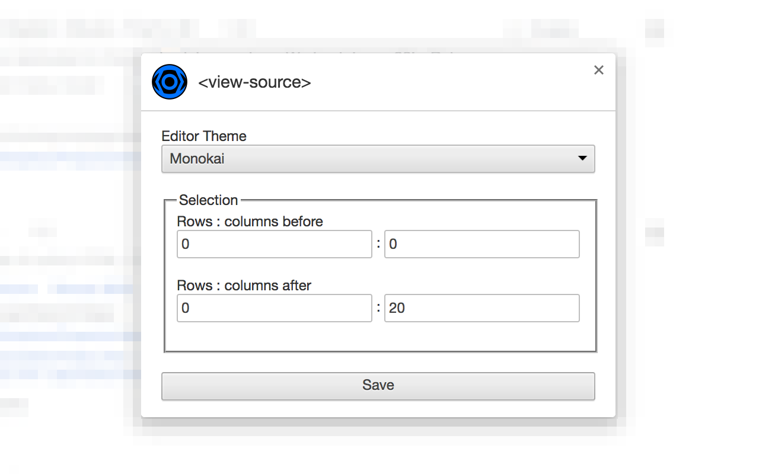Image resolution: width=759 pixels, height=474 pixels.
Task: Click the Selection group legend
Action: pyautogui.click(x=208, y=200)
